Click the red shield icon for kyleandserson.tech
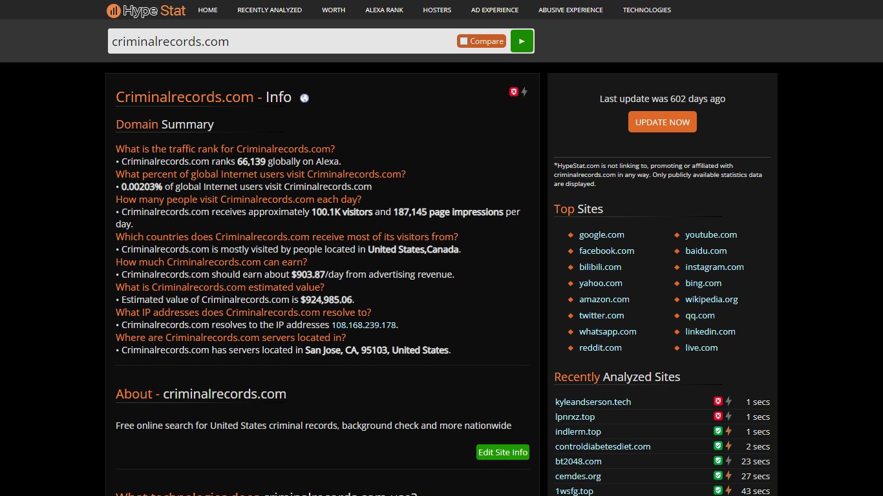The height and width of the screenshot is (496, 883). tap(718, 401)
